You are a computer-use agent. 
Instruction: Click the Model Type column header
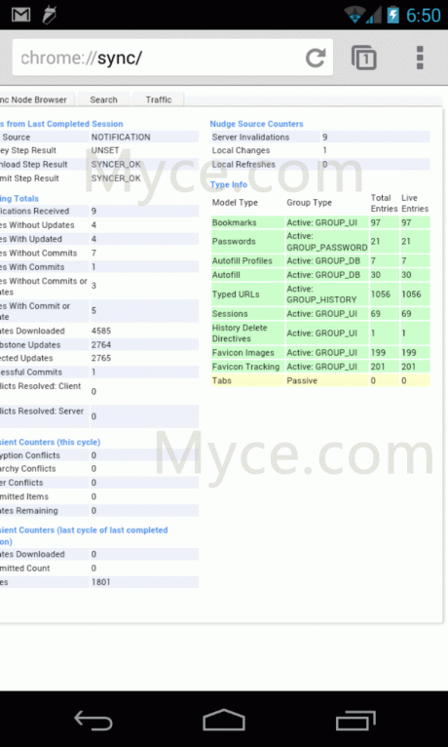click(235, 203)
